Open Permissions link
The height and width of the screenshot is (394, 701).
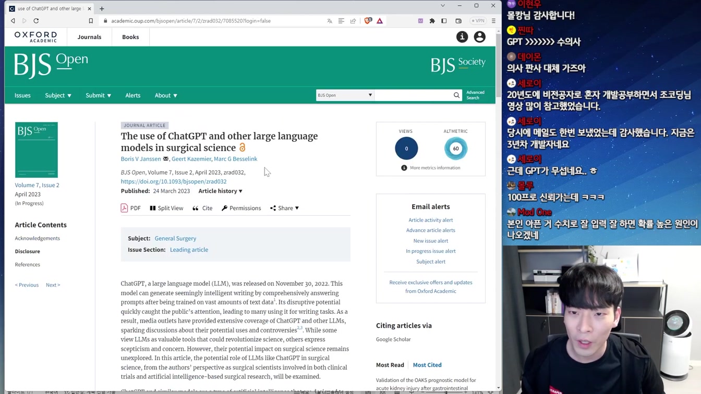tap(241, 208)
